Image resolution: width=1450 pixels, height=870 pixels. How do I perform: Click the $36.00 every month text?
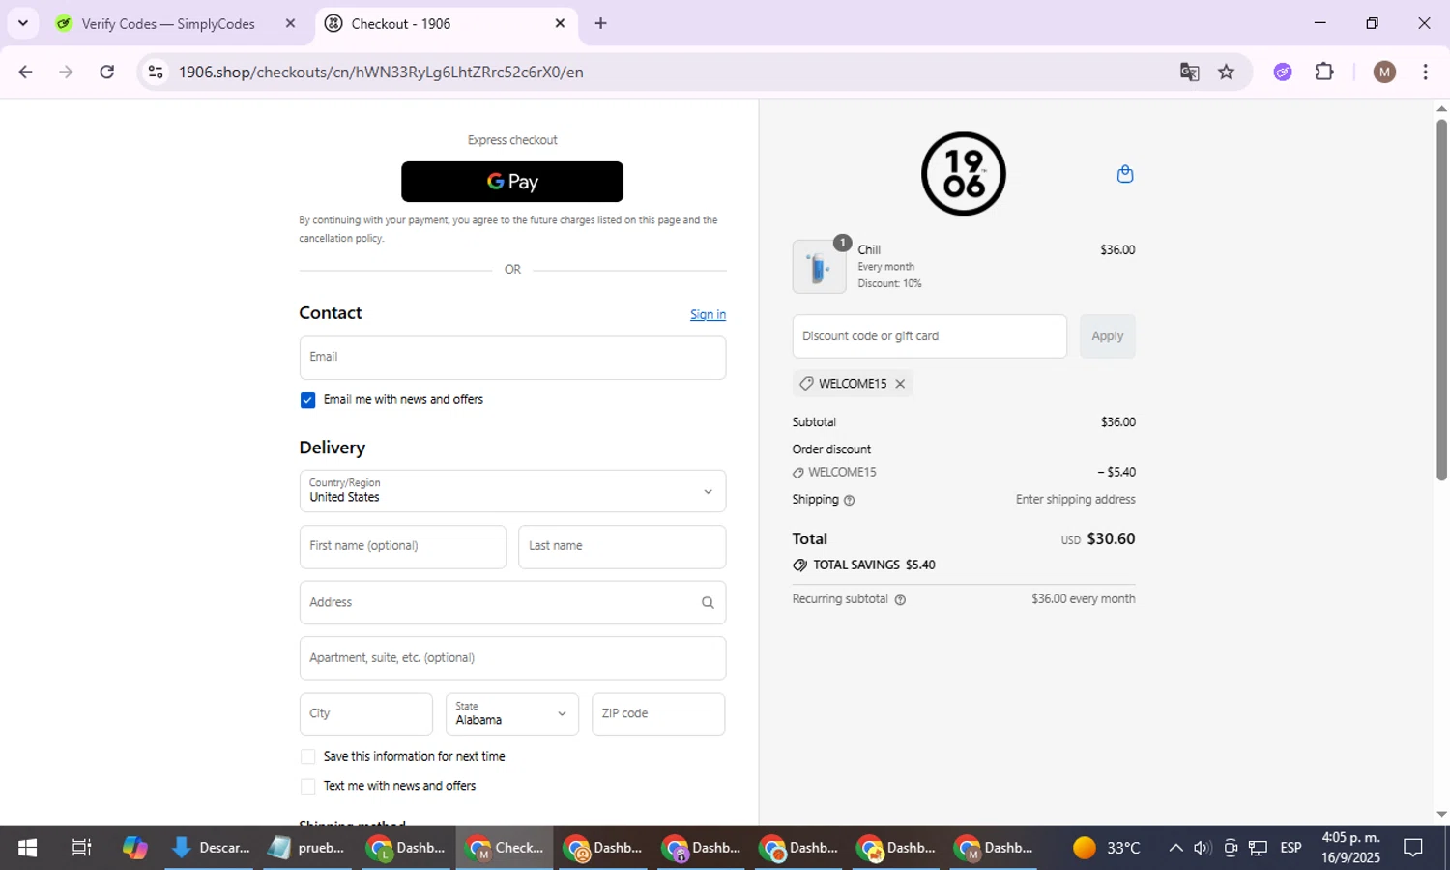(1083, 599)
